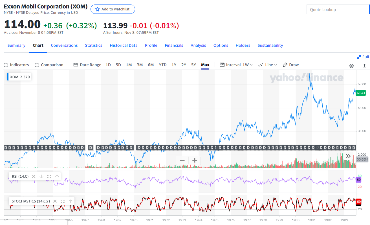The height and width of the screenshot is (225, 370).
Task: Select the 3M range
Action: click(140, 65)
